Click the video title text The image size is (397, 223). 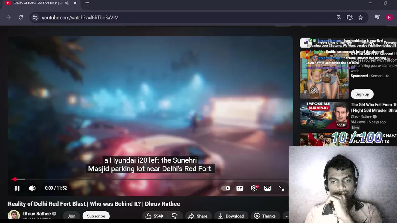94,204
